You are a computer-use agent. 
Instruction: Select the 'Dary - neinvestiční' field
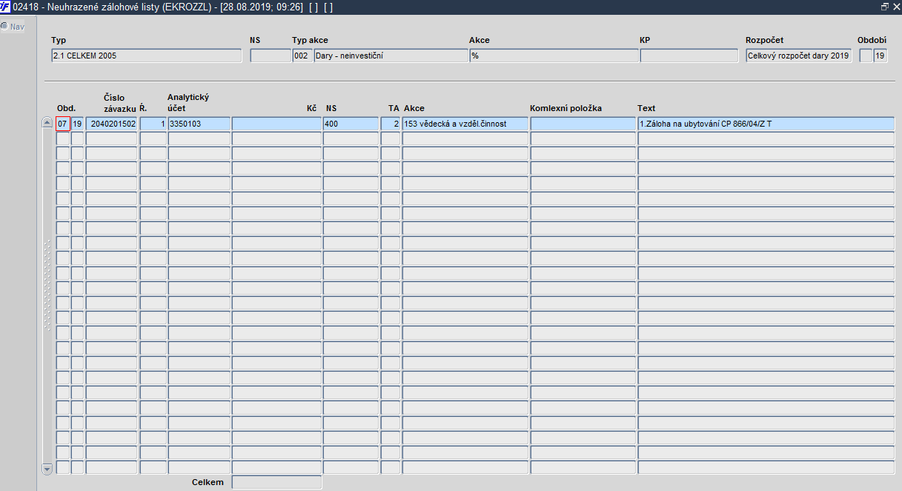point(391,56)
